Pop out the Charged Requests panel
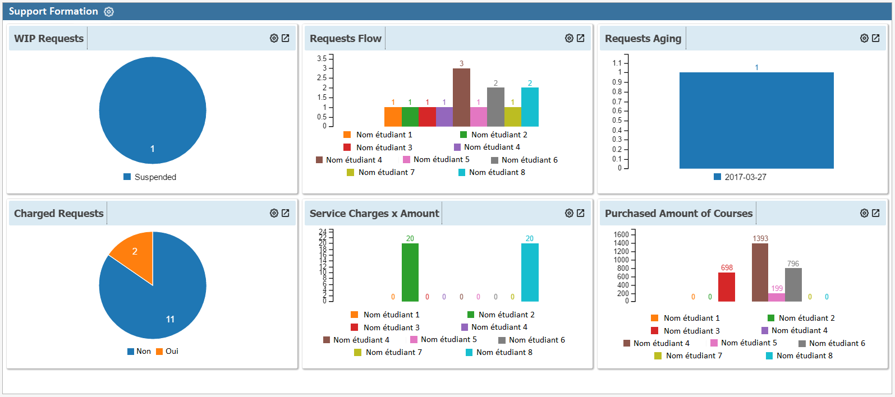The image size is (895, 397). (286, 213)
